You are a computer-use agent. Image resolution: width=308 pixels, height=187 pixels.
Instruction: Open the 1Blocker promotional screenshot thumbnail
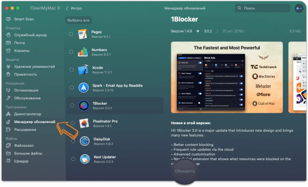[x=227, y=77]
